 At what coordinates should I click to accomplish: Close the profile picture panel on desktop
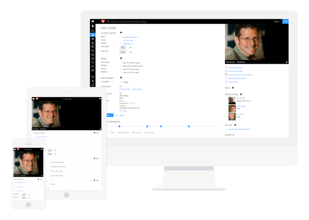click(286, 62)
